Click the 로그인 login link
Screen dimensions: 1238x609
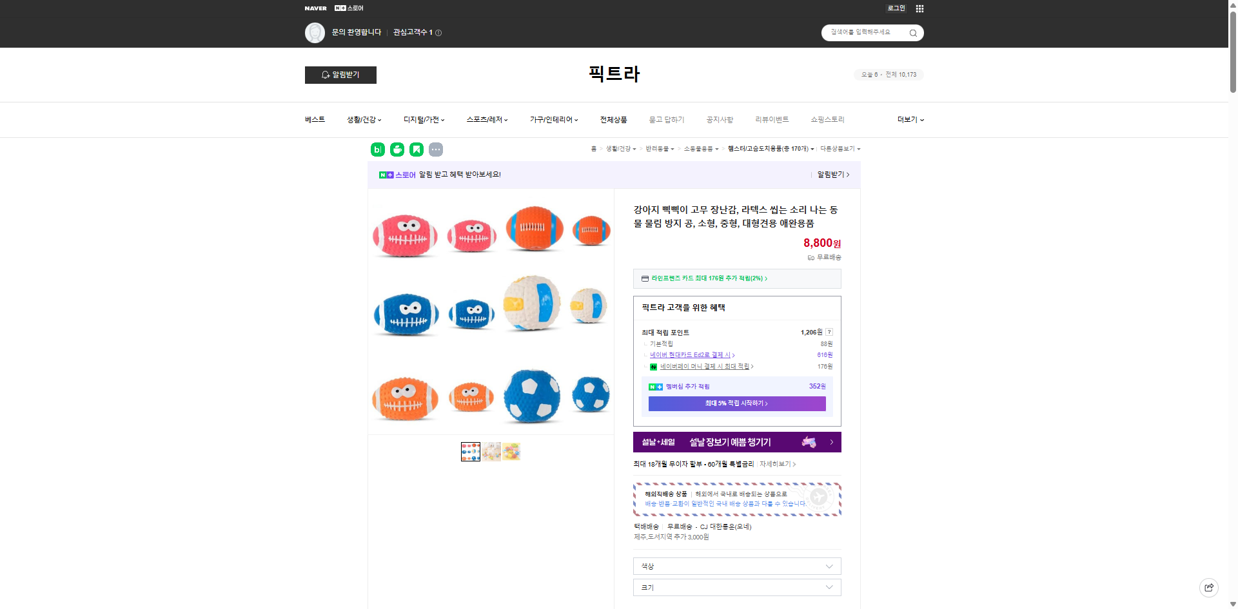(x=896, y=8)
